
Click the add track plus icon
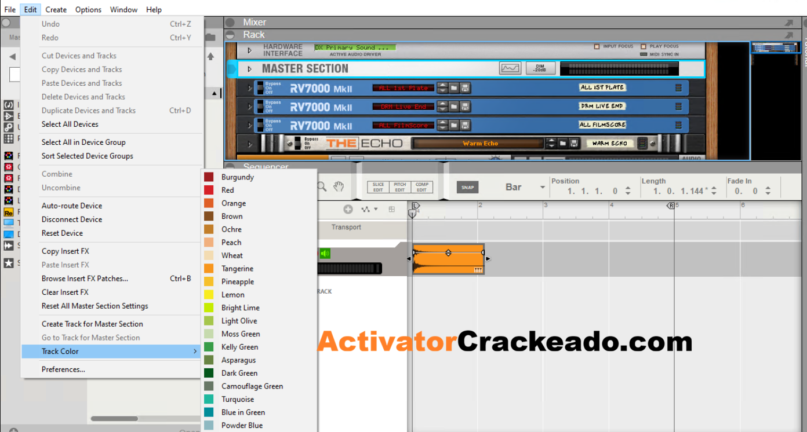pos(348,209)
